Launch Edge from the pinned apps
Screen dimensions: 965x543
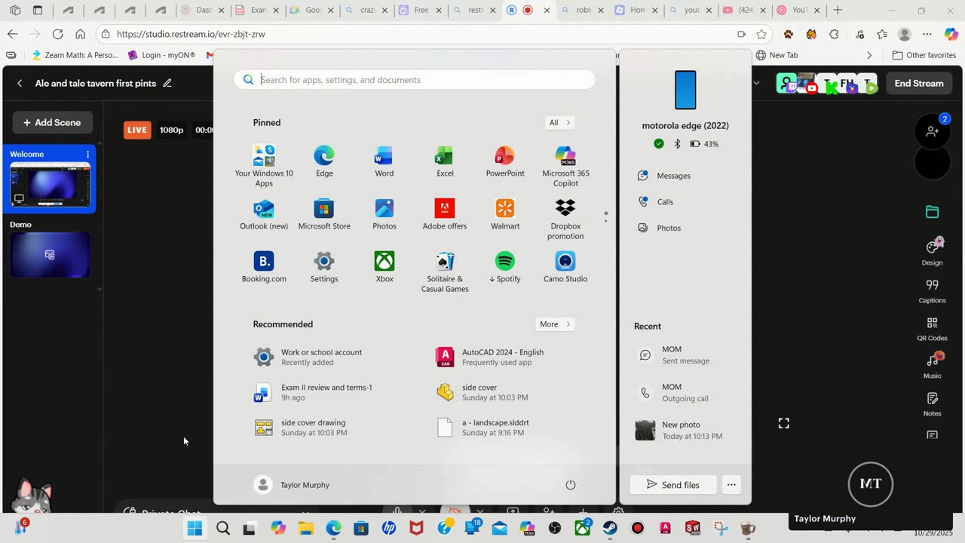[x=324, y=161]
